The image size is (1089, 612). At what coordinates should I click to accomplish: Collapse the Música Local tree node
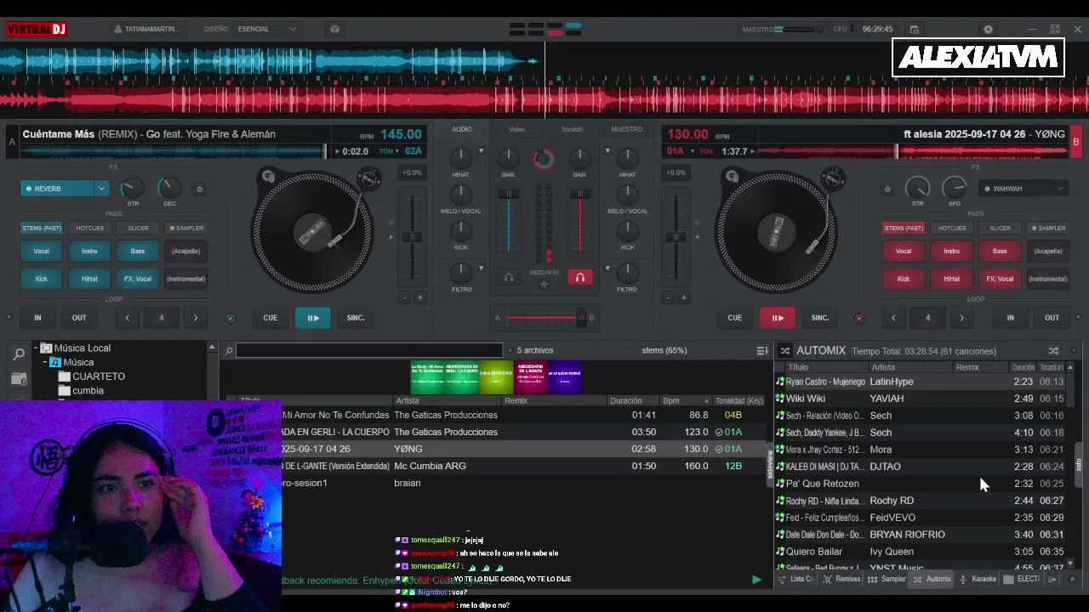pos(36,348)
